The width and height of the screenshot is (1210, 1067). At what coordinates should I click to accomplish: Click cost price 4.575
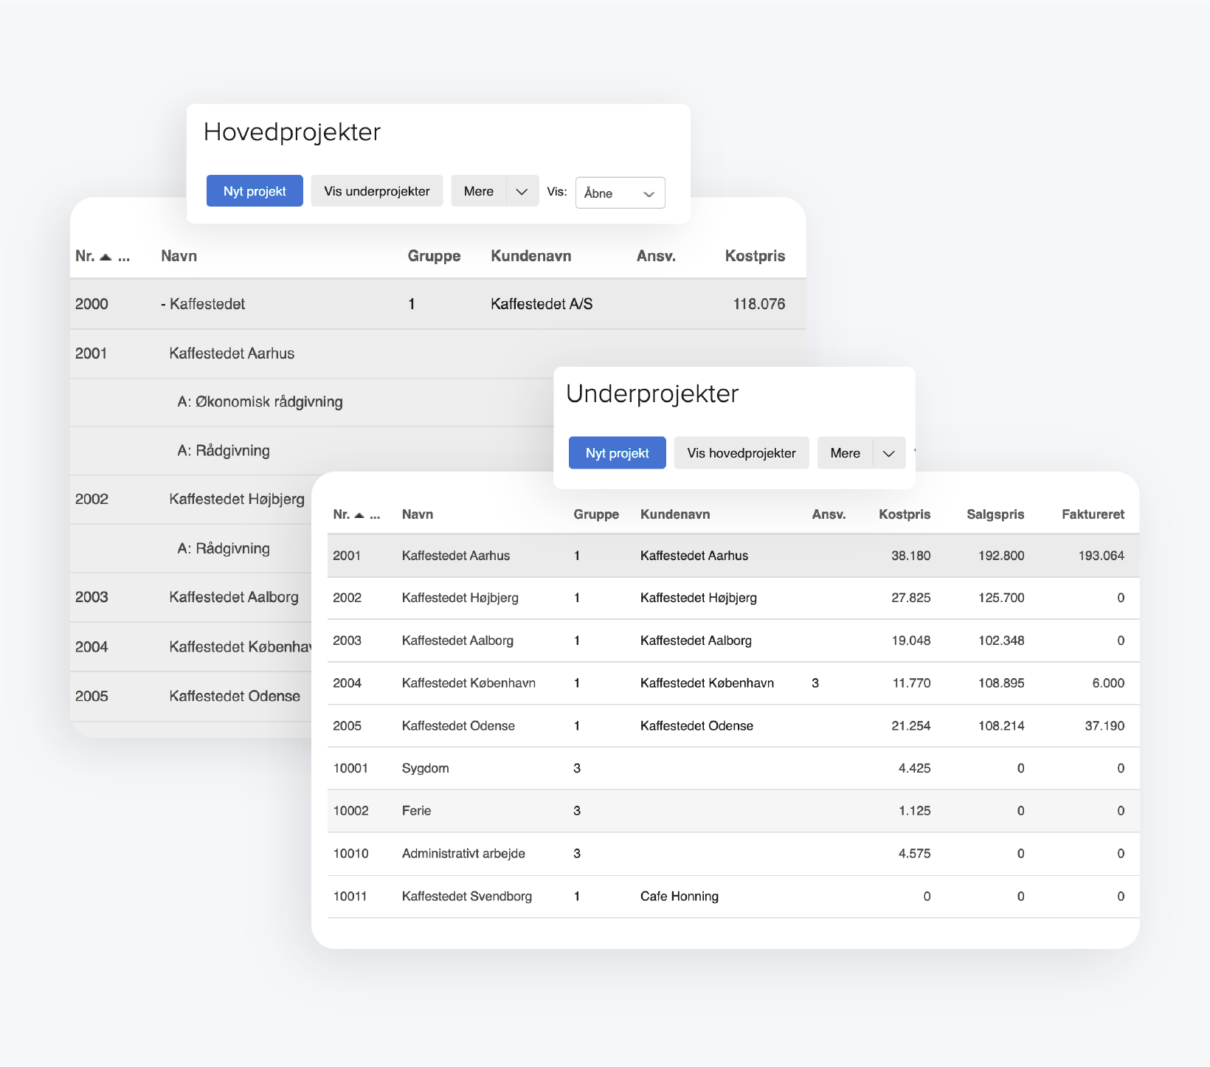914,854
